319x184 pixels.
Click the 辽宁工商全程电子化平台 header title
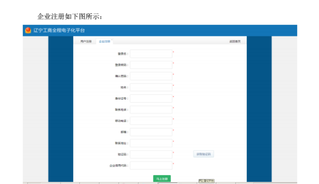click(59, 30)
